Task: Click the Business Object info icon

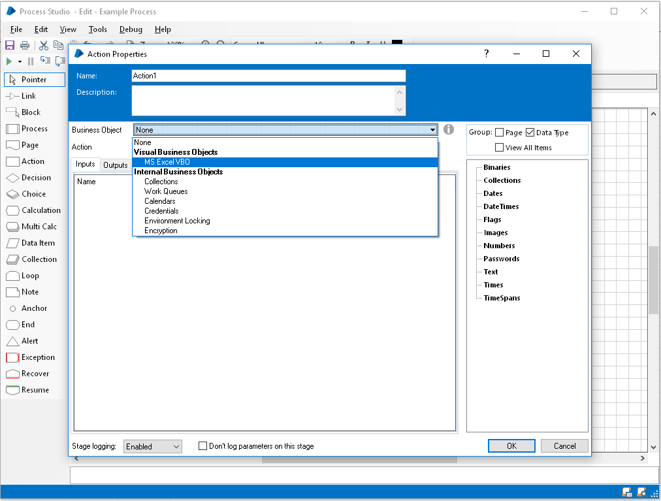Action: tap(449, 129)
